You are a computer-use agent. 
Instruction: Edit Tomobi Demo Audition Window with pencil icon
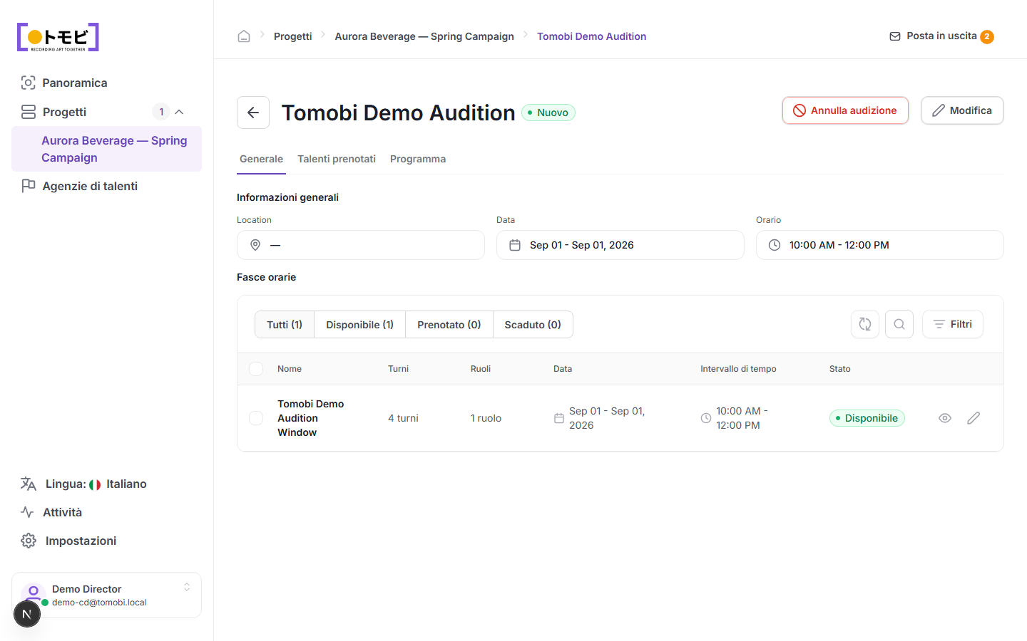974,418
